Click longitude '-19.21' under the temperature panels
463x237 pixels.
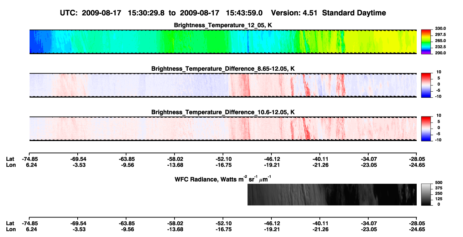[271, 165]
